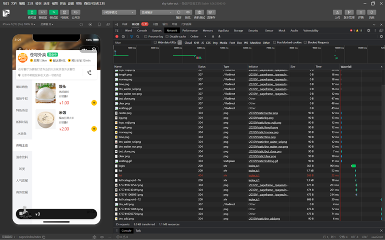
Task: Toggle the network filter funnel icon
Action: [x=132, y=37]
